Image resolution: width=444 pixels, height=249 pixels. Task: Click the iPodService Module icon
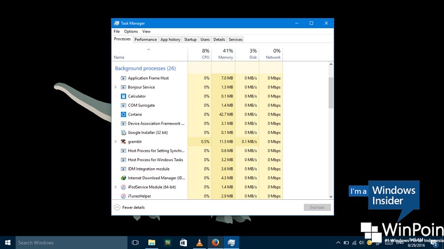[123, 187]
